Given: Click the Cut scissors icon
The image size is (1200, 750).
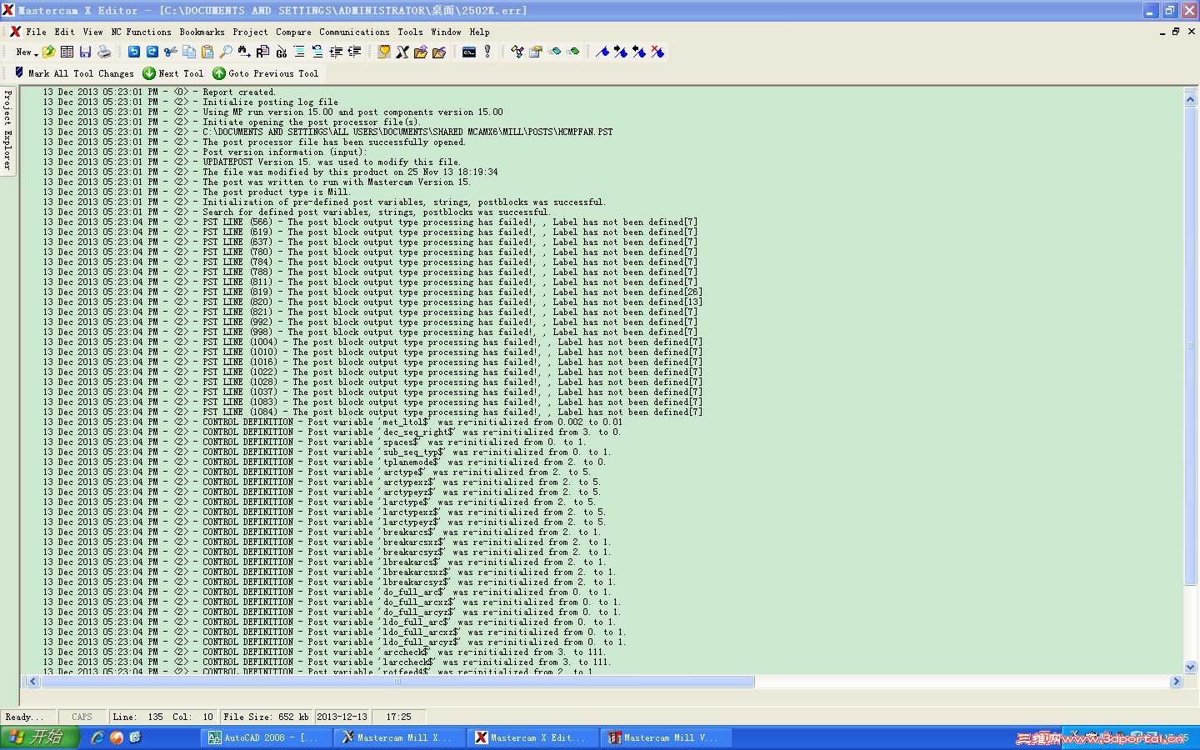Looking at the screenshot, I should click(171, 52).
